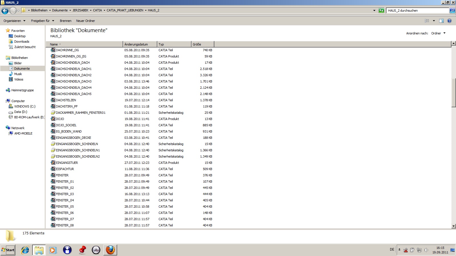456x256 pixels.
Task: Select the Dokumente library
Action: pyautogui.click(x=22, y=69)
